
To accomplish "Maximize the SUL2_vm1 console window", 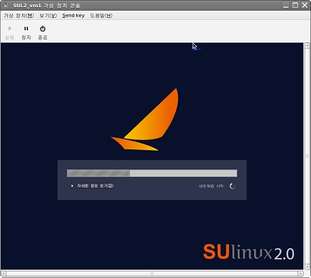I will (x=295, y=5).
